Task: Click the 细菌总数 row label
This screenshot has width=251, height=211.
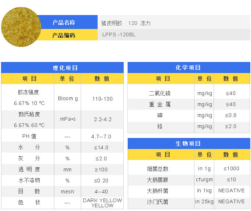Action: pos(158,169)
